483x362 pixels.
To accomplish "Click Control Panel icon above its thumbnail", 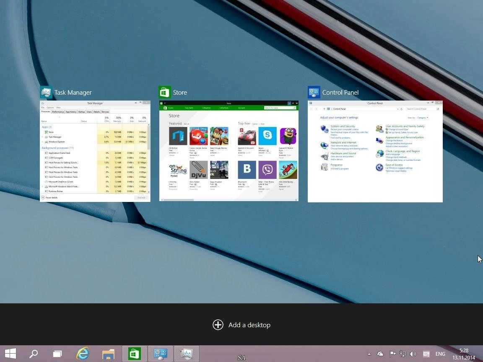I will [x=314, y=92].
